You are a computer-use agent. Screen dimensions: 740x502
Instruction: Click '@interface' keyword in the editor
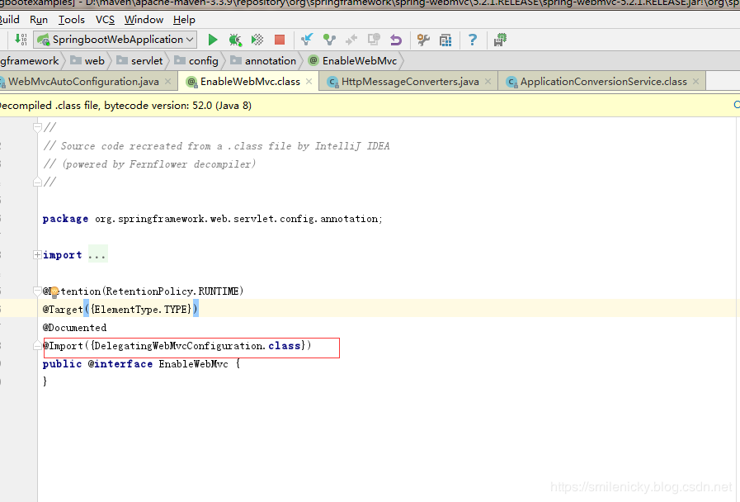tap(120, 364)
